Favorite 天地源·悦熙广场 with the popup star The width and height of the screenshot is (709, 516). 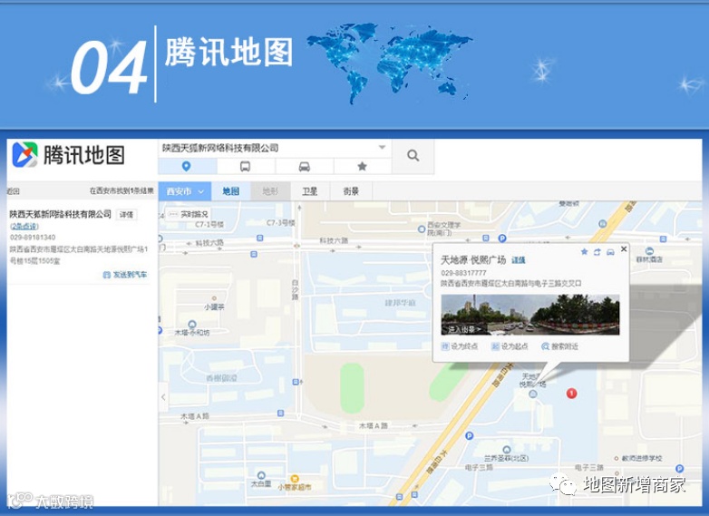(x=584, y=252)
